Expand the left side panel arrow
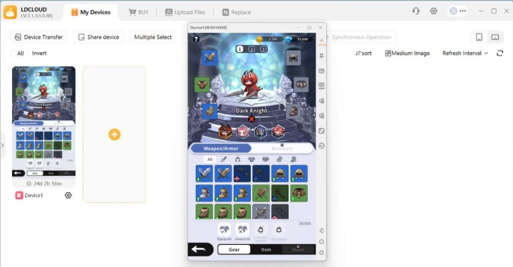This screenshot has height=267, width=513. [x=3, y=145]
